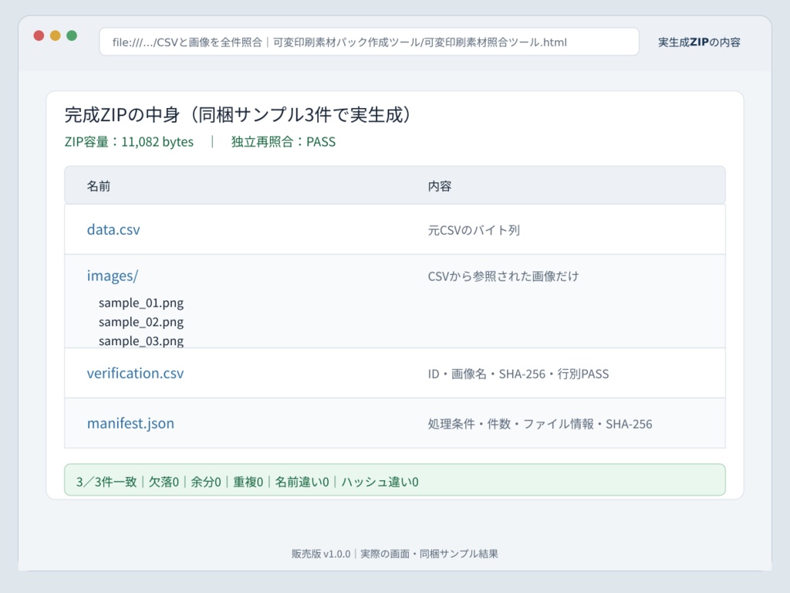Click ID・画像名・SHA-256・行別PASS description
The width and height of the screenshot is (790, 593).
[518, 374]
